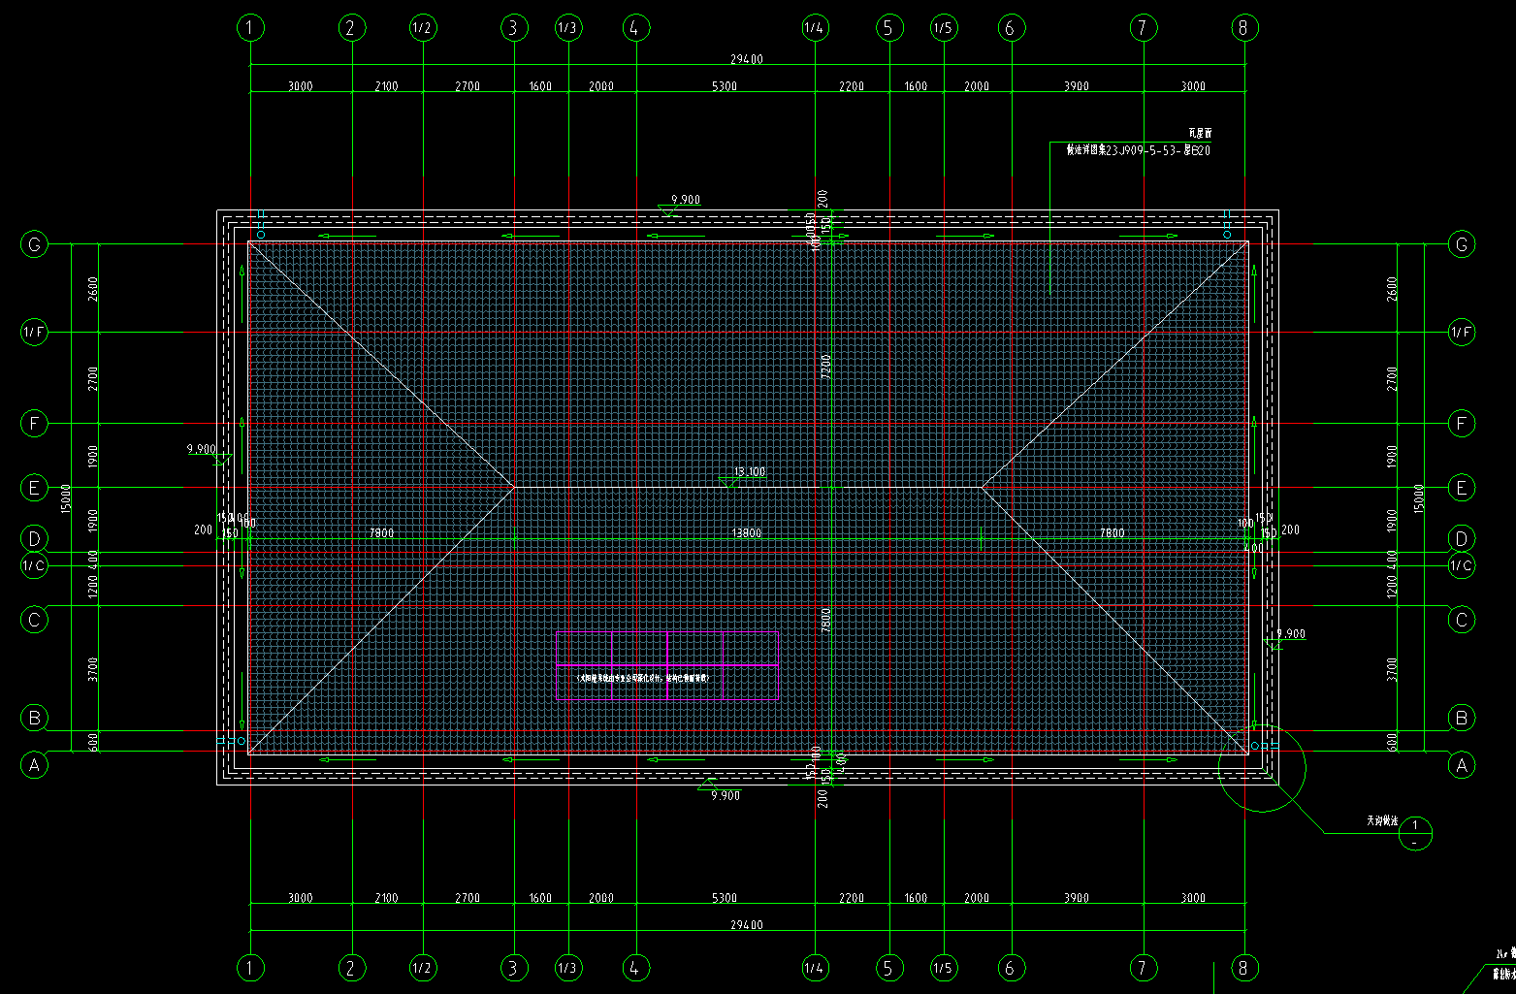Select the 7200 vertical dimension text
This screenshot has height=994, width=1516.
(x=825, y=367)
